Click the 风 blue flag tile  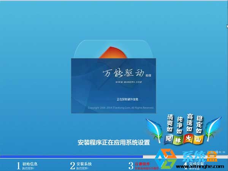[x=168, y=139]
